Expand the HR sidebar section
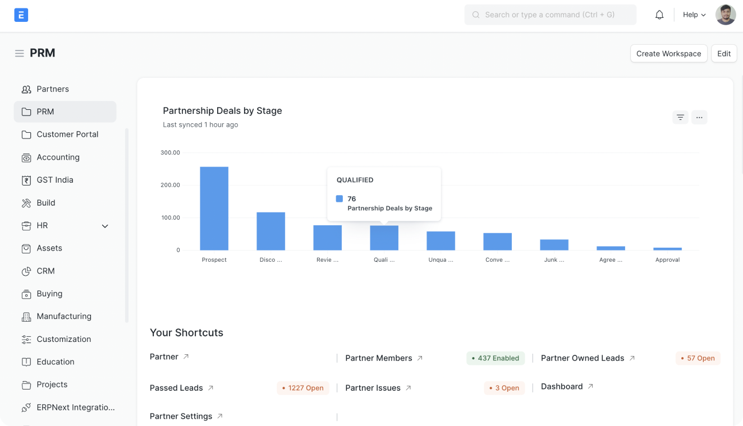 pyautogui.click(x=105, y=226)
